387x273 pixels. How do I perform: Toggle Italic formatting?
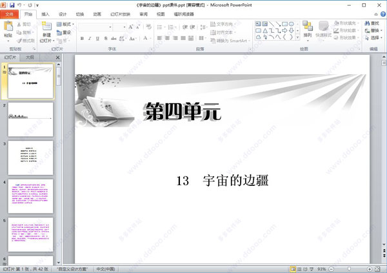point(90,38)
